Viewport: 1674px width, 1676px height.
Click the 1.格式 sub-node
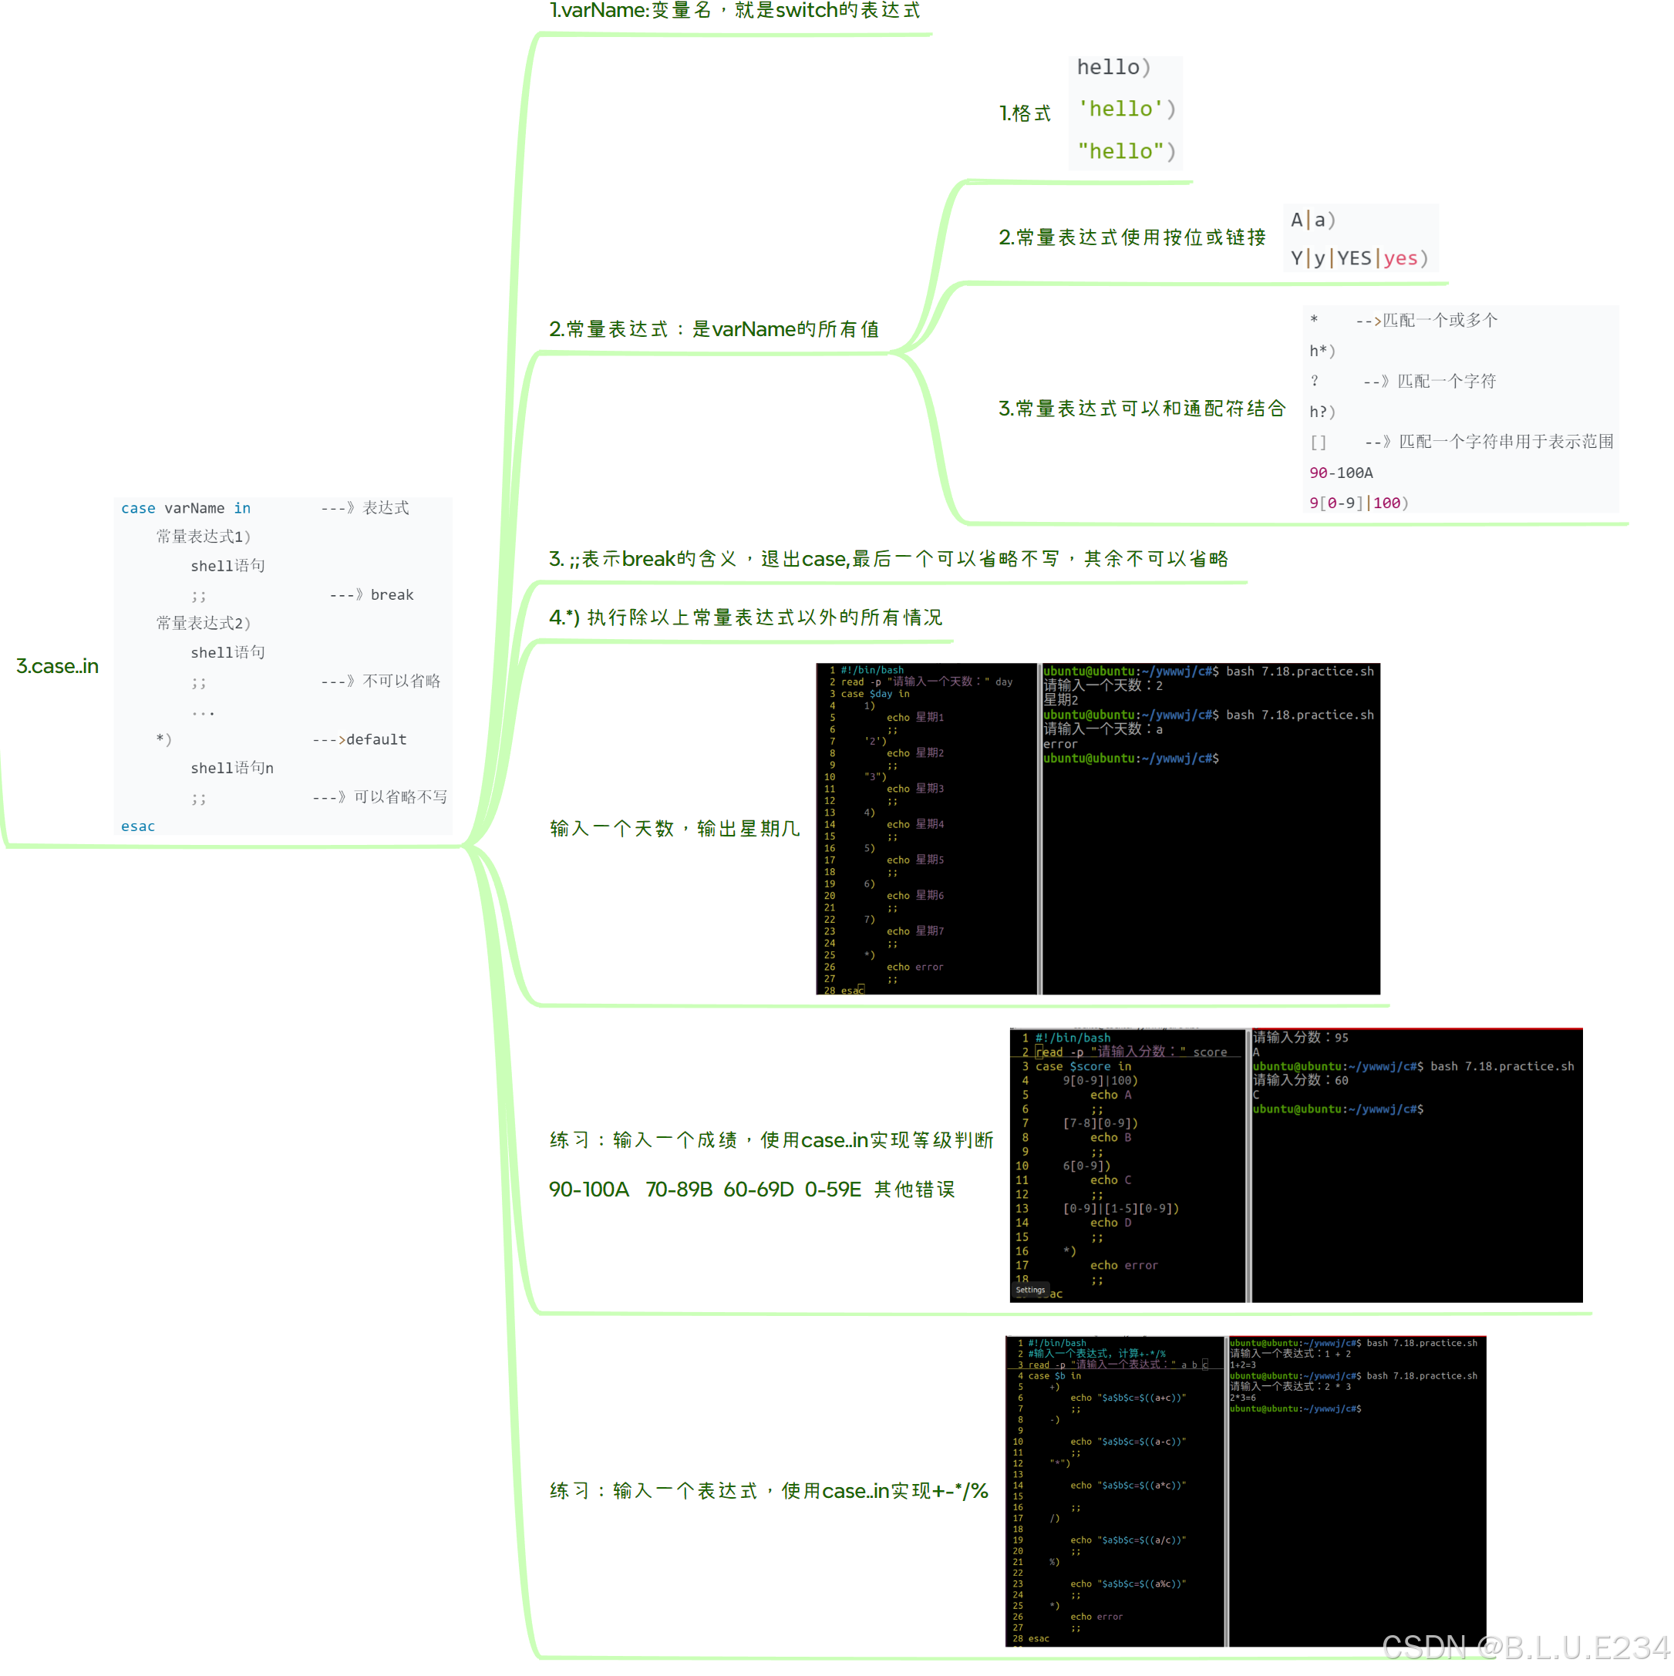[1026, 113]
